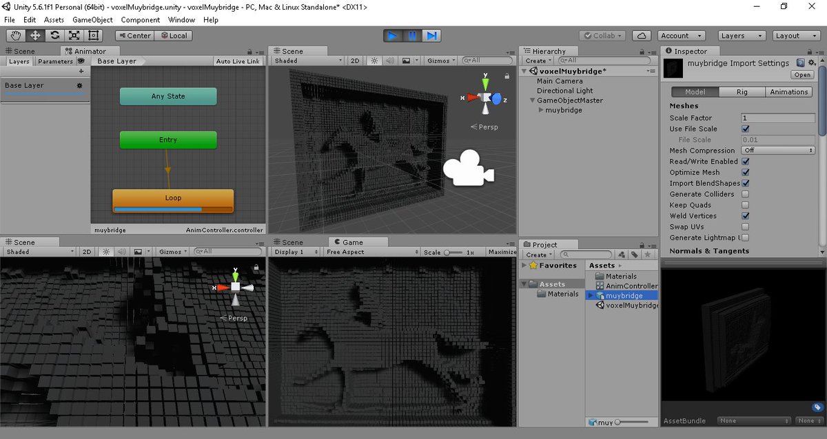Click the Main Camera gizmo in Scene view

(468, 167)
